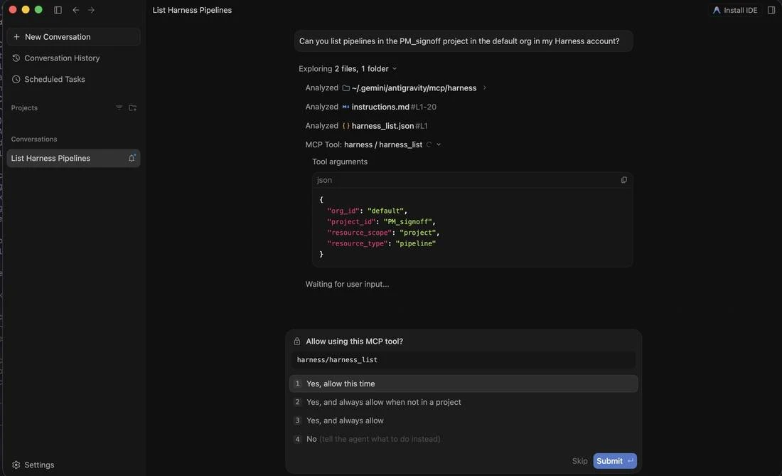Go back with the left arrow
The image size is (782, 476).
tap(76, 10)
